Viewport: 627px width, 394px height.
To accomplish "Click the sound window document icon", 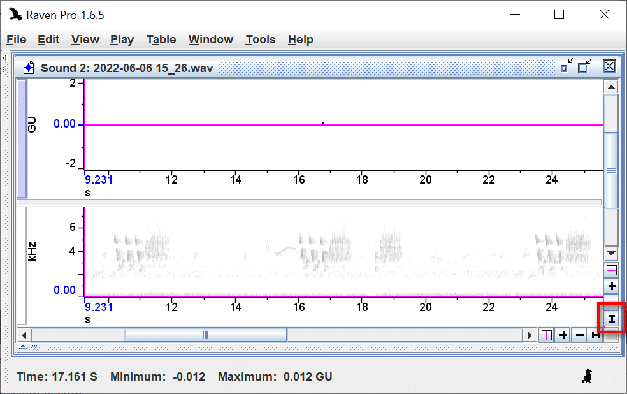I will [29, 68].
